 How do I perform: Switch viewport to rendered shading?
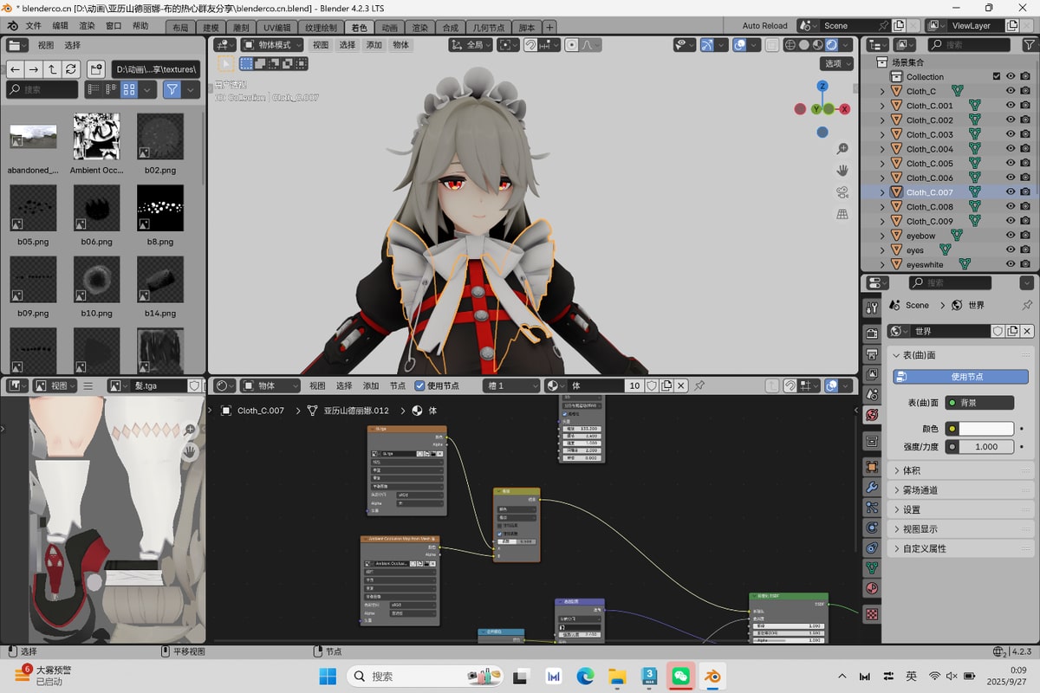[x=831, y=45]
